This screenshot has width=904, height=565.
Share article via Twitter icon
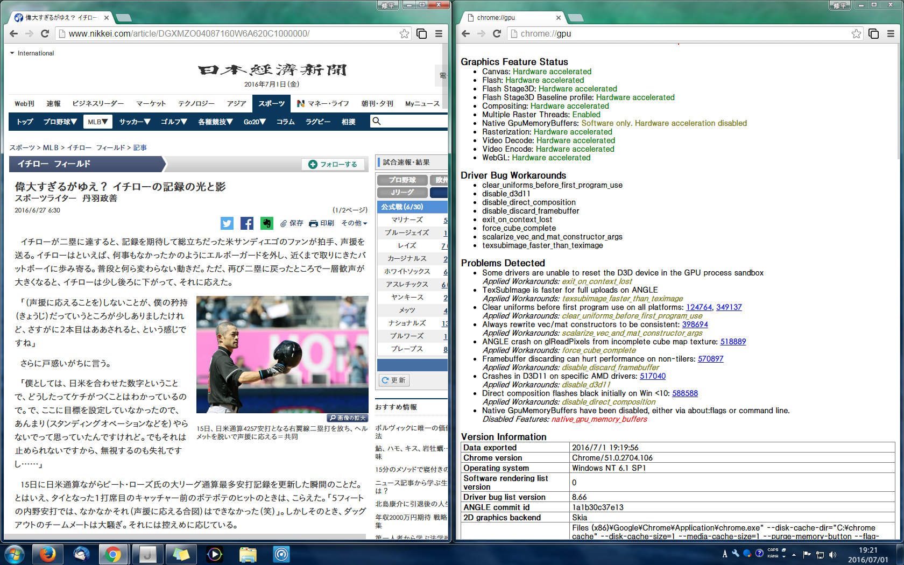pos(227,223)
